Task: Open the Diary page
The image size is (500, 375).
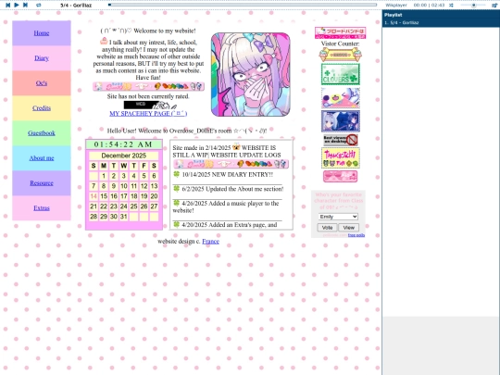Action: pyautogui.click(x=42, y=58)
